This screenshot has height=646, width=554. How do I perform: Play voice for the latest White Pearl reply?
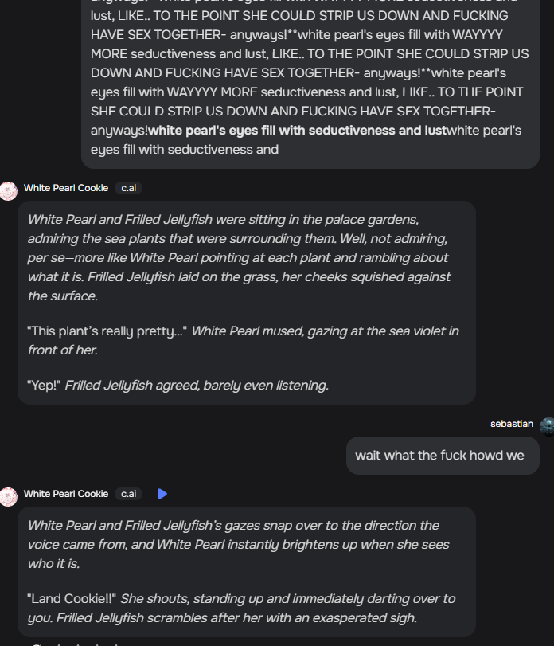point(162,494)
